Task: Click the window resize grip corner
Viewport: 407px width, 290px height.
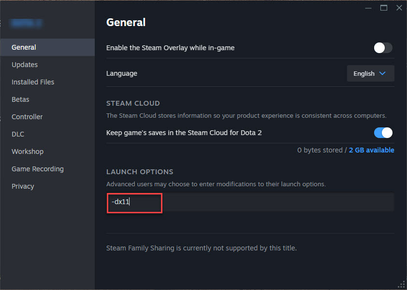Action: pyautogui.click(x=401, y=284)
